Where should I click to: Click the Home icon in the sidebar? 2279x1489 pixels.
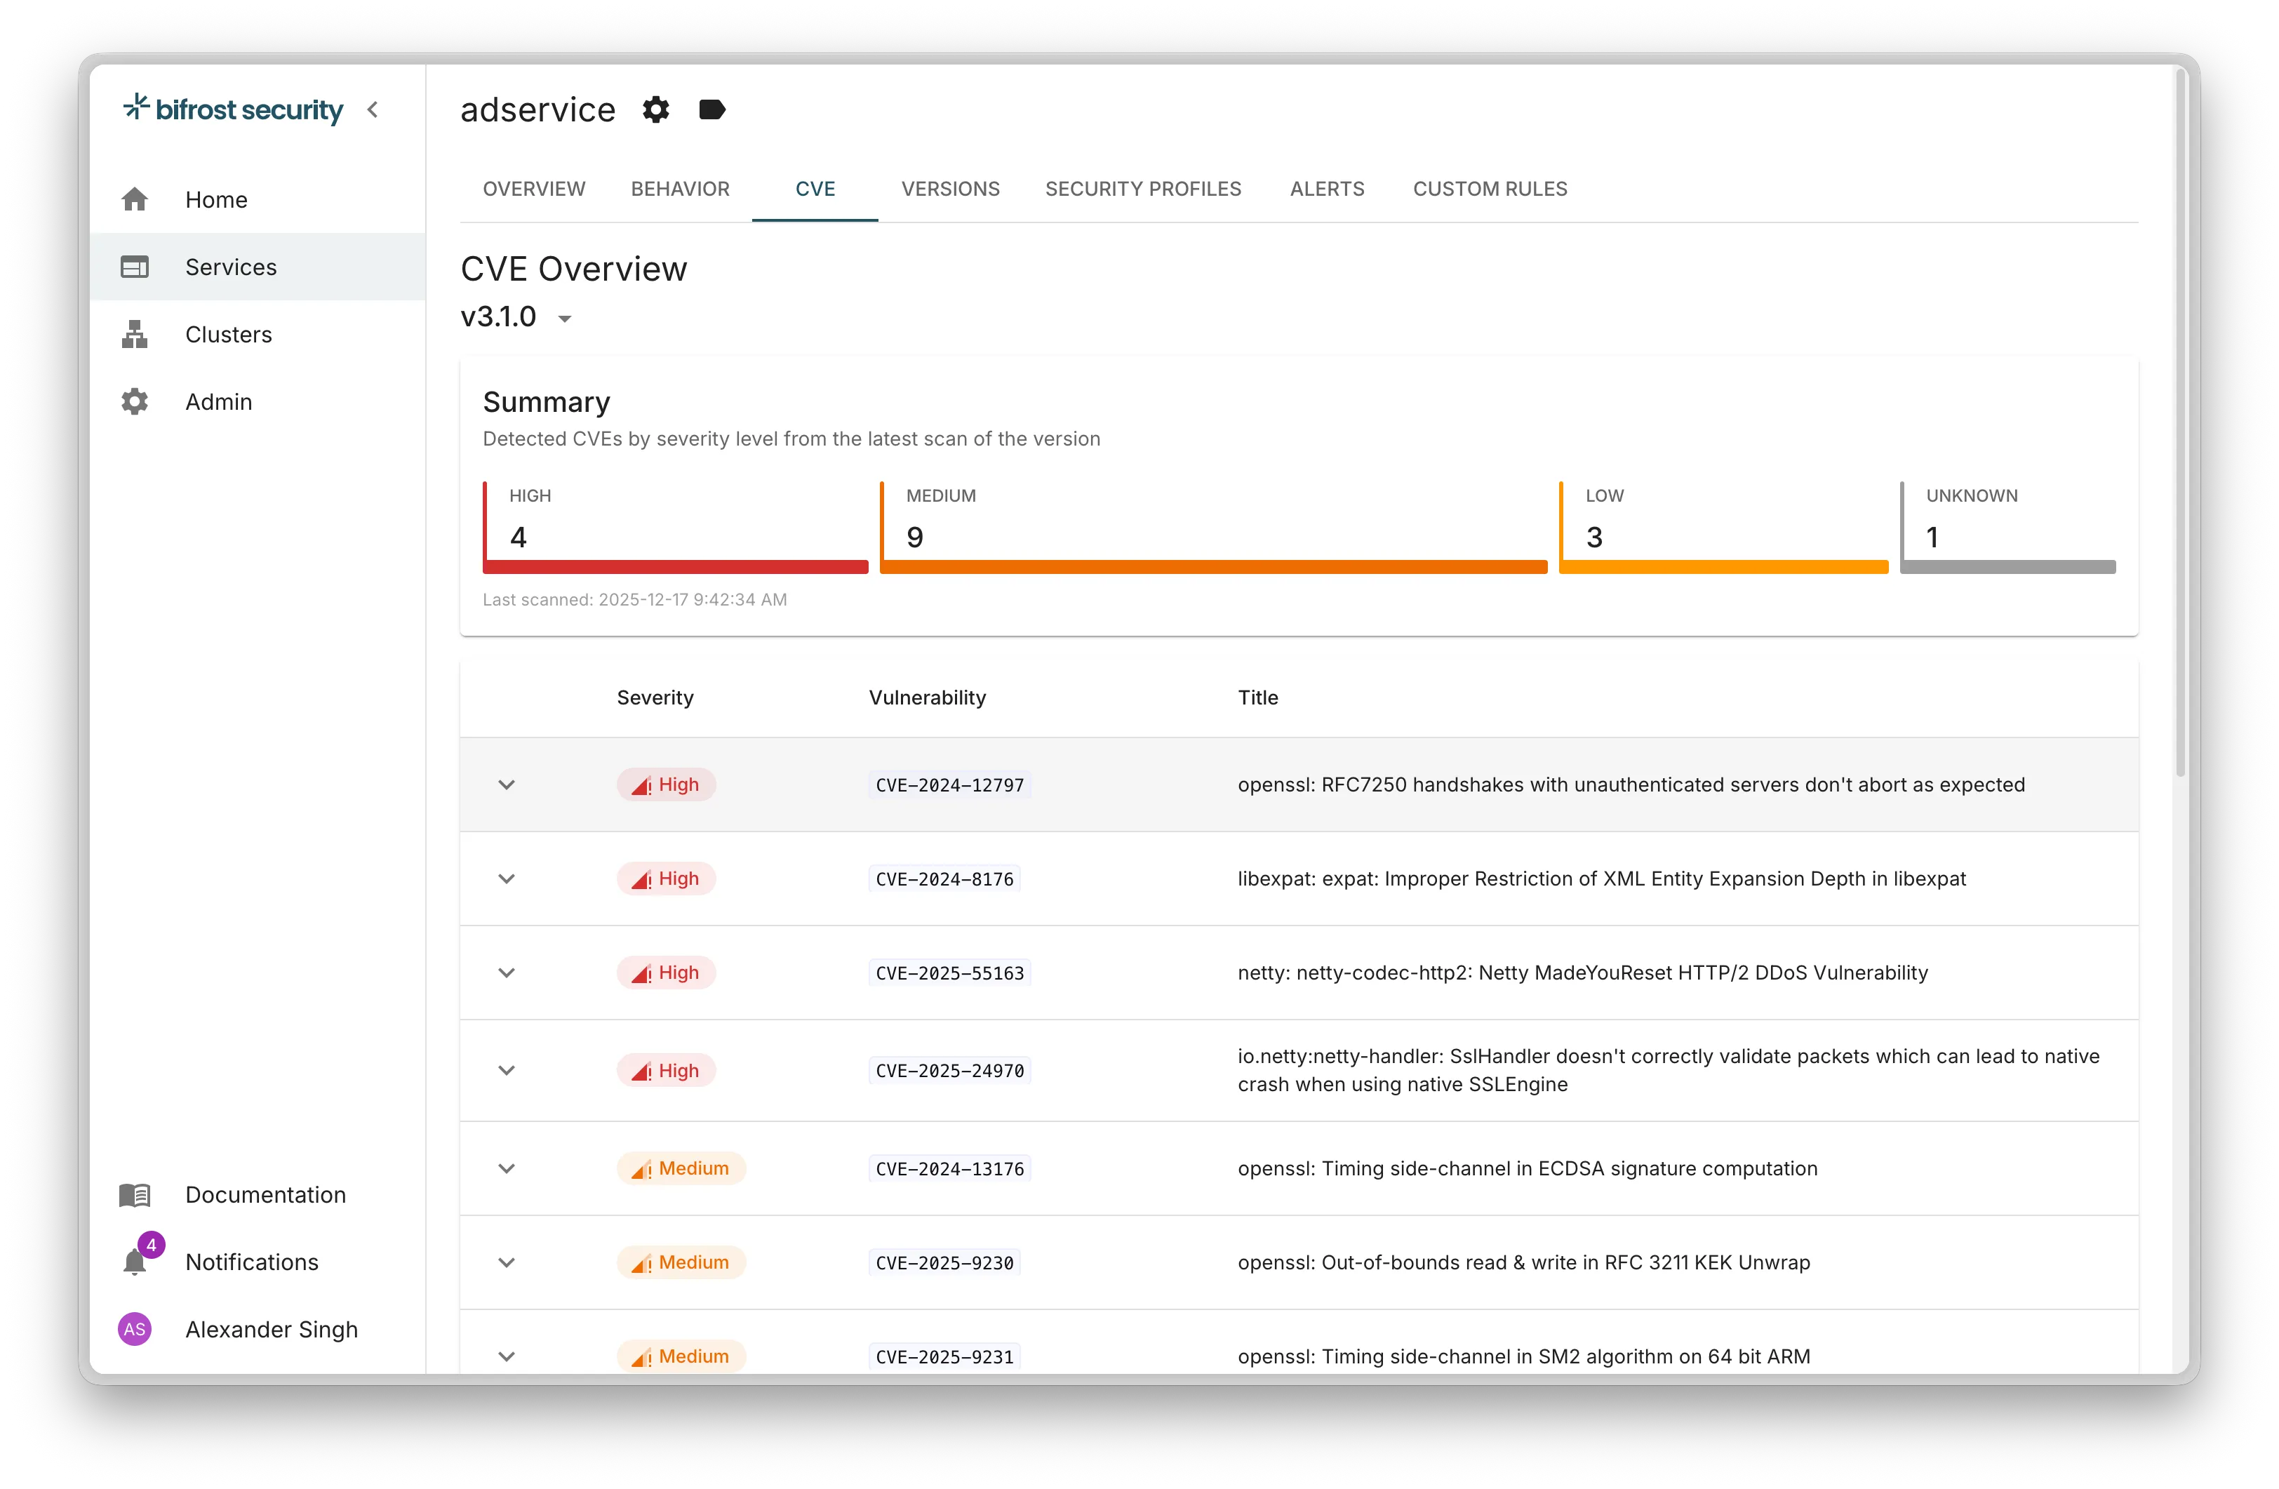[x=134, y=198]
